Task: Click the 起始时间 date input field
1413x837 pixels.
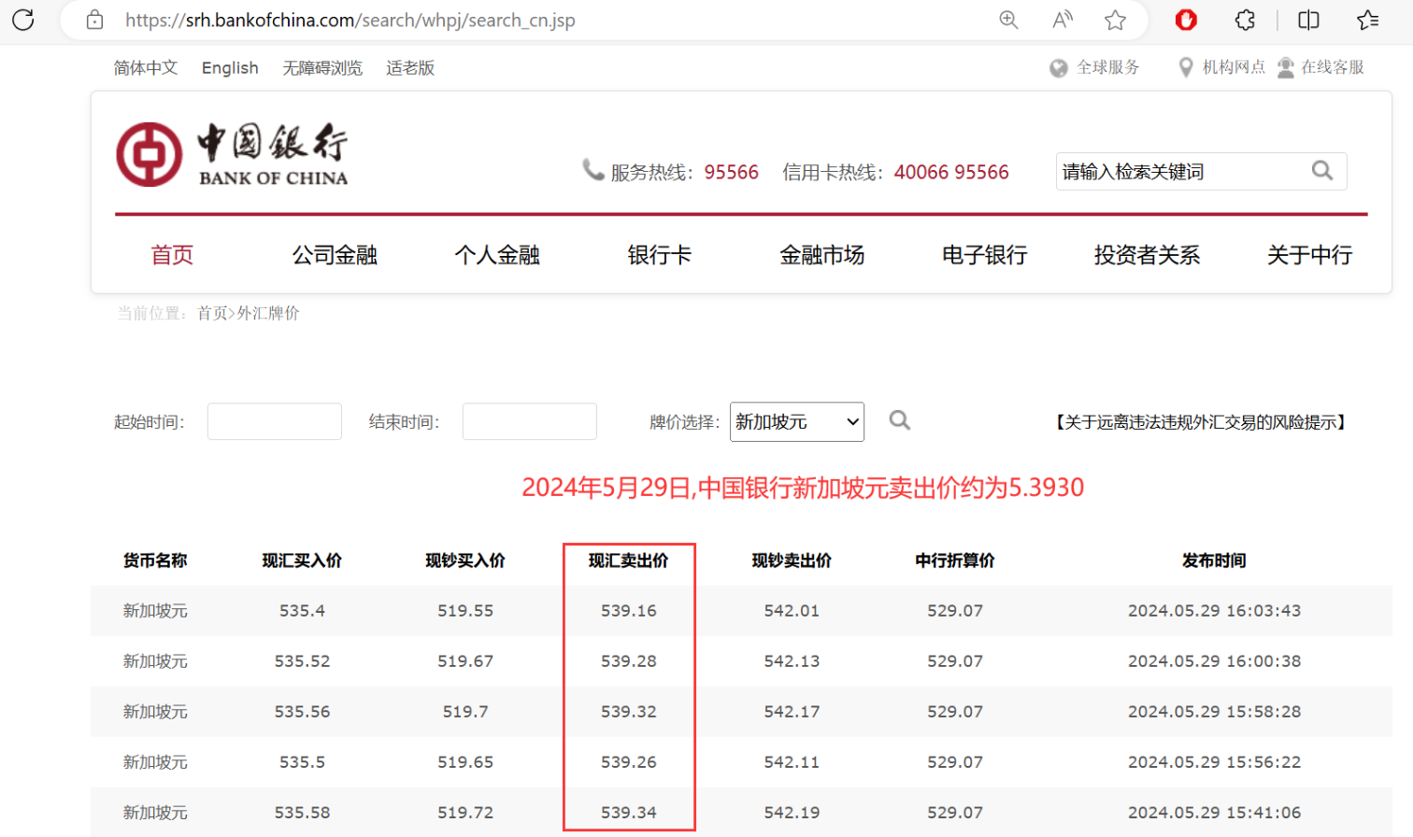Action: 275,421
